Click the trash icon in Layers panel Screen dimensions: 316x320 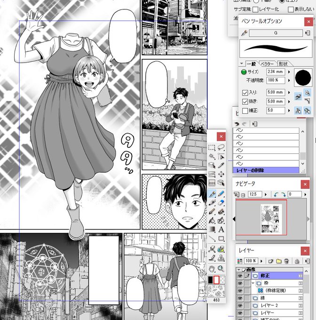click(286, 261)
